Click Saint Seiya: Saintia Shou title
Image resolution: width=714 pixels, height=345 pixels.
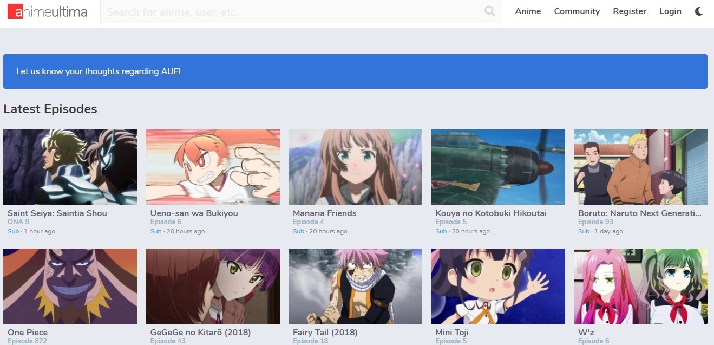click(x=57, y=213)
